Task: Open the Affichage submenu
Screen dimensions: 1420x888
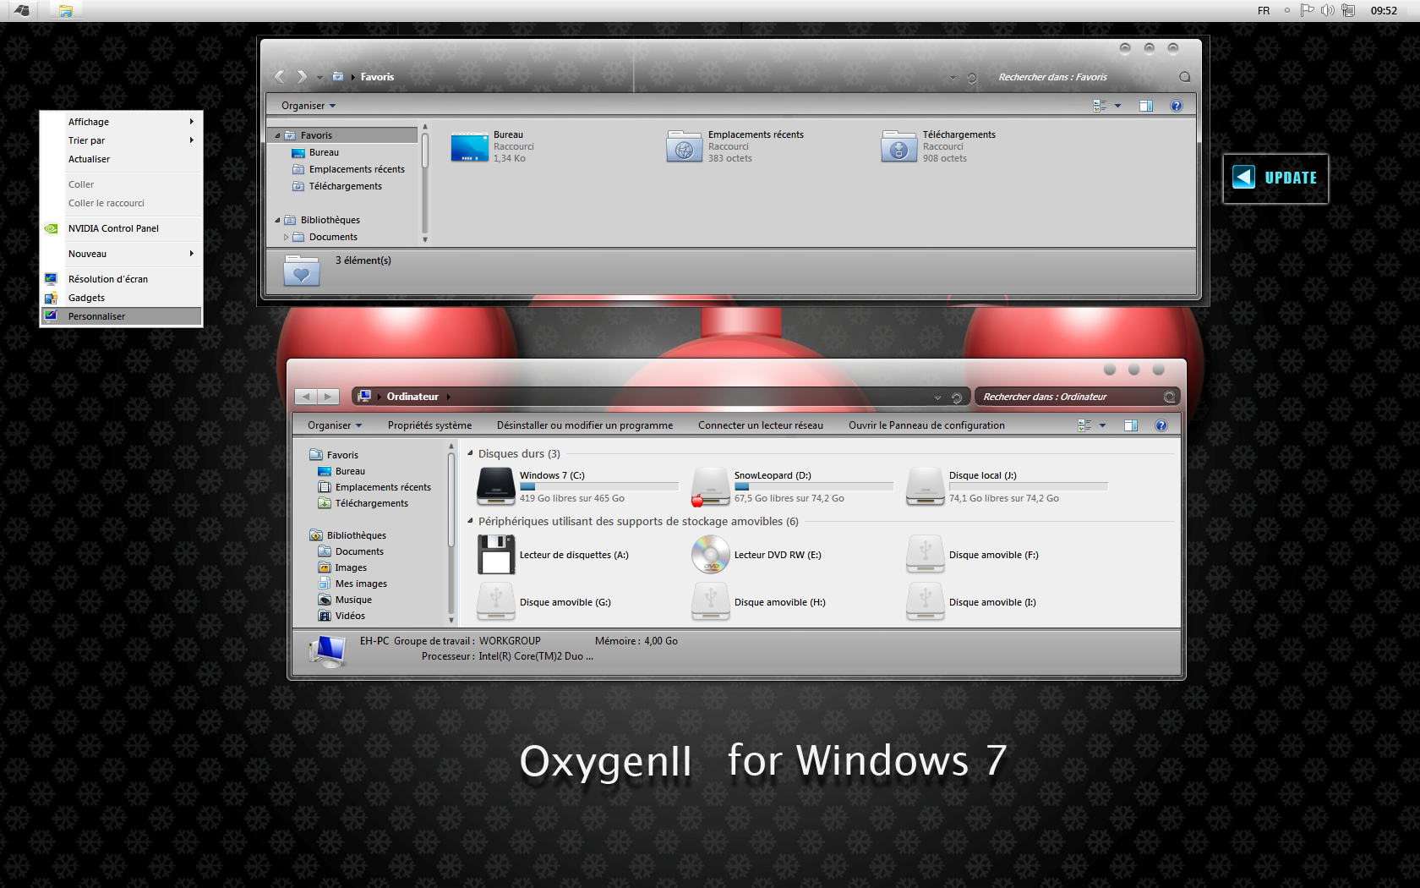Action: [x=121, y=122]
